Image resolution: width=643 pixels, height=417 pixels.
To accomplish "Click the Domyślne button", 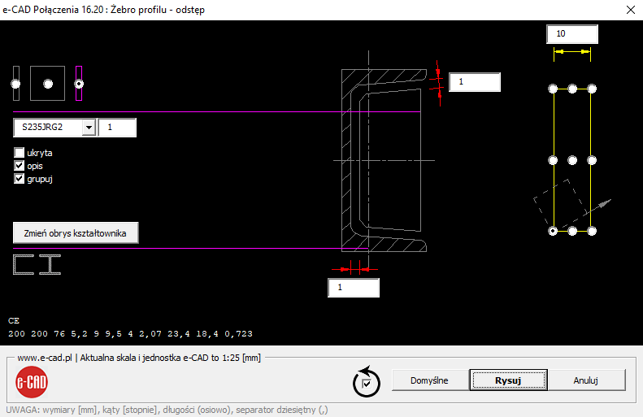I will tap(429, 380).
